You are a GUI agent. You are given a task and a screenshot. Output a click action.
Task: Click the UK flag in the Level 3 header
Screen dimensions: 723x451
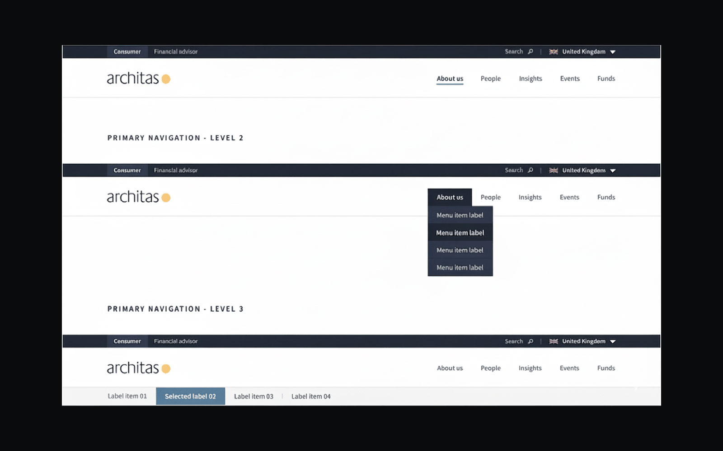coord(554,341)
